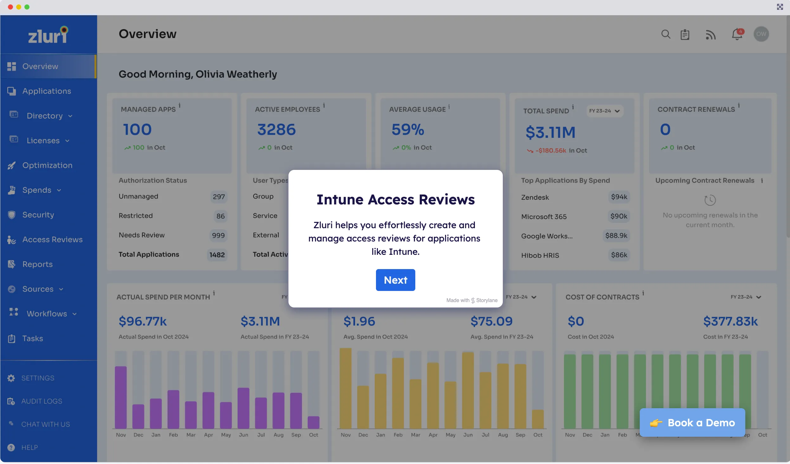Screen dimensions: 790x464
Task: Click the Settings gear icon
Action: pos(11,378)
